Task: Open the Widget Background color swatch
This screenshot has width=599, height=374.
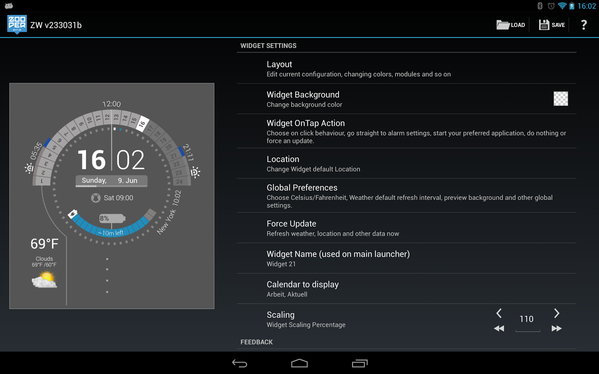Action: (560, 98)
